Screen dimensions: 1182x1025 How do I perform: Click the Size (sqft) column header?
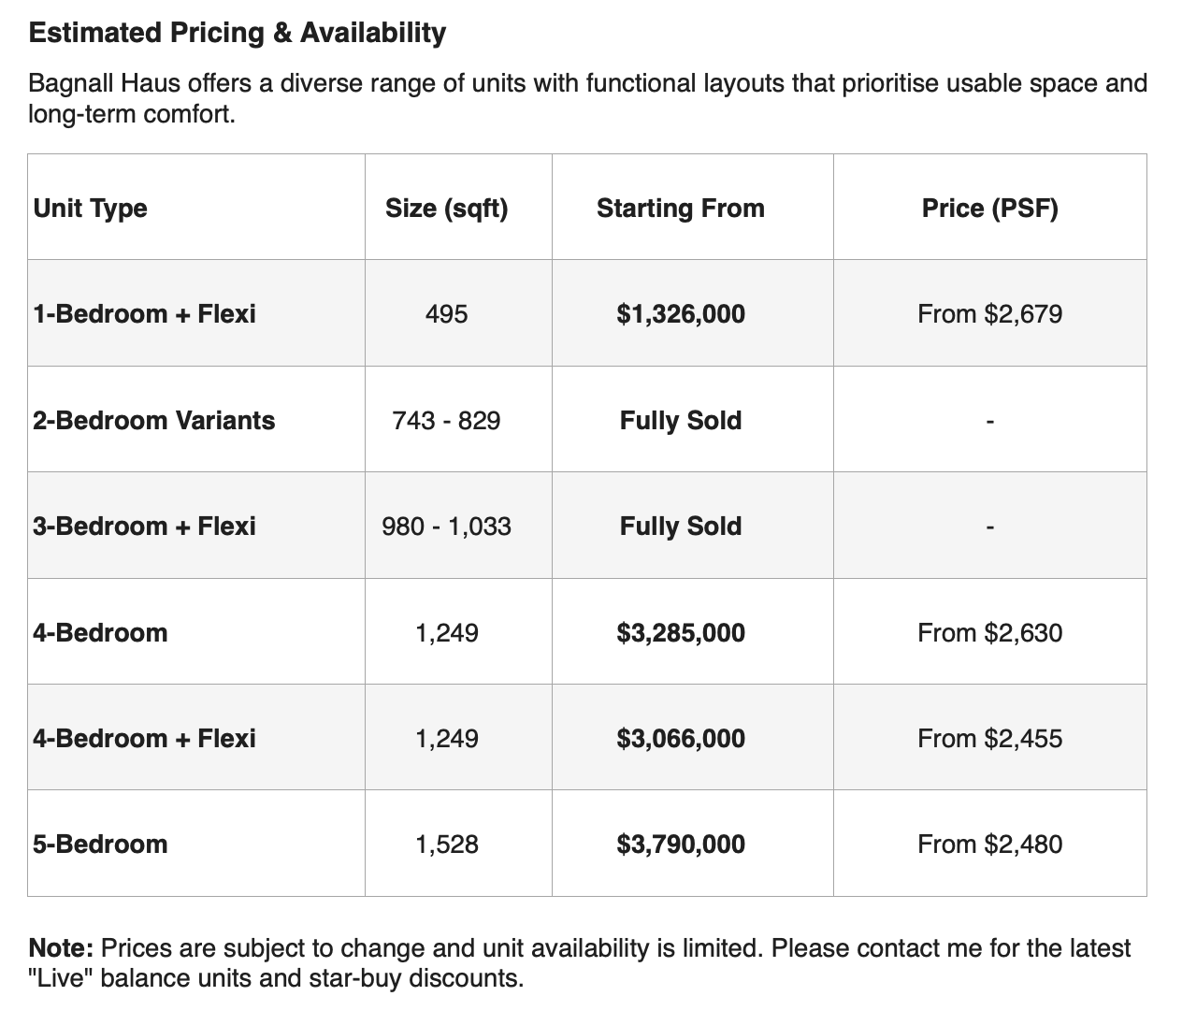tap(447, 208)
